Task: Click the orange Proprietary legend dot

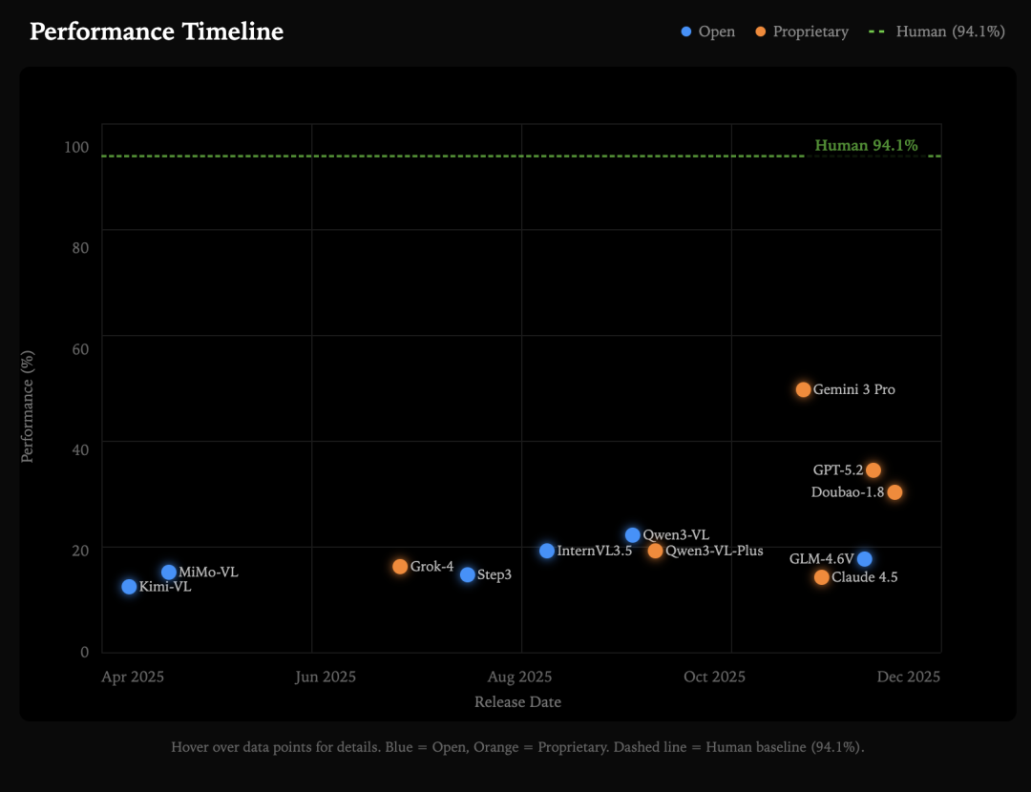Action: (x=760, y=31)
